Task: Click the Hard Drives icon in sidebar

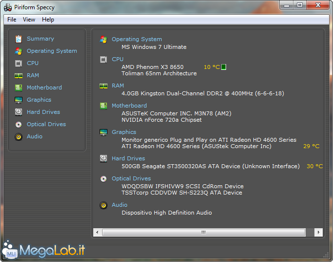Action: (19, 112)
